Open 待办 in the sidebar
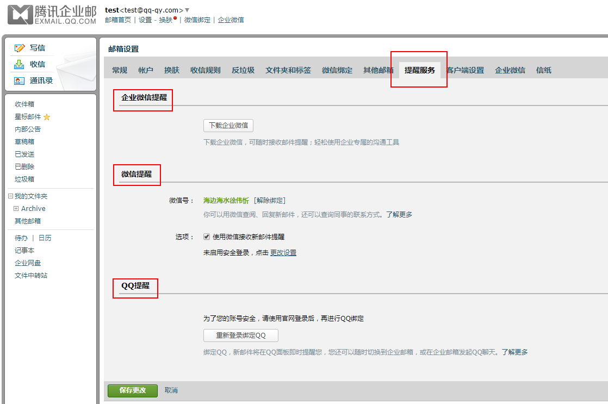Screen dimensions: 608x404 point(21,238)
